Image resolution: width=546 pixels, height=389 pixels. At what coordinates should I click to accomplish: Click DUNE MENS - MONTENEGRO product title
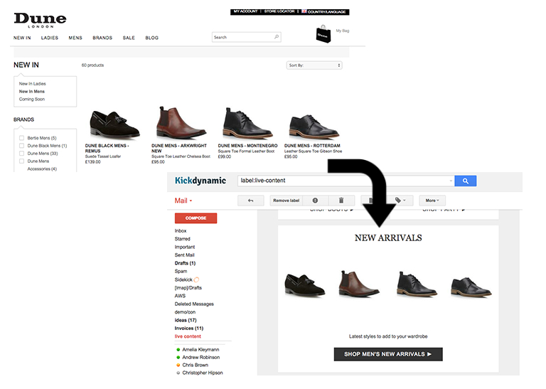[247, 146]
